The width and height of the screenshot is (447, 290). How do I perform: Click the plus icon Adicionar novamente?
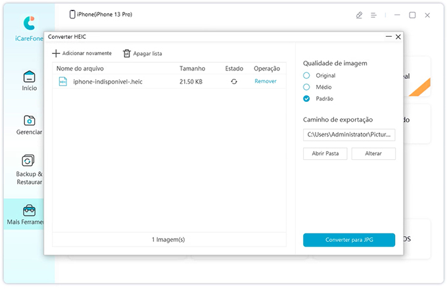point(56,53)
